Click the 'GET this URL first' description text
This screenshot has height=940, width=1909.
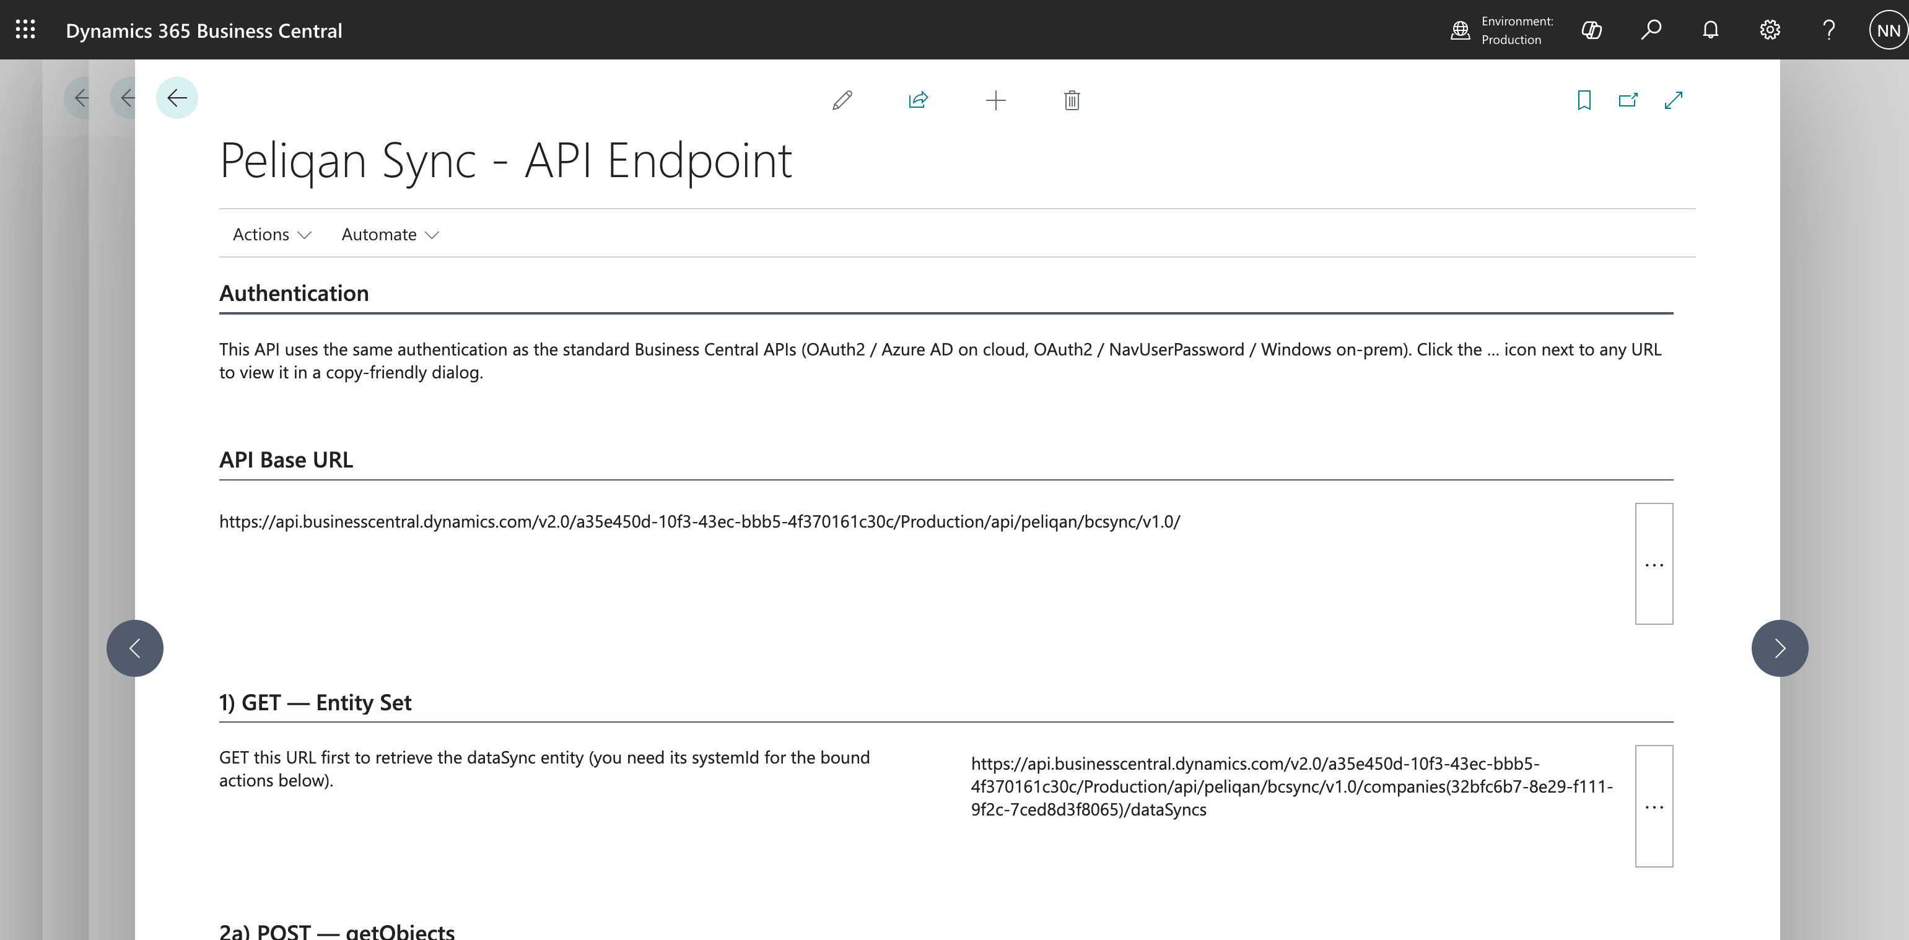pyautogui.click(x=544, y=769)
